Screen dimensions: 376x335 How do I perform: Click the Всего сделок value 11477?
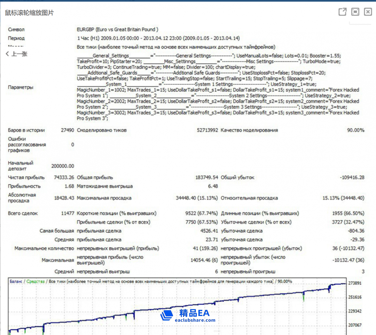(x=68, y=213)
